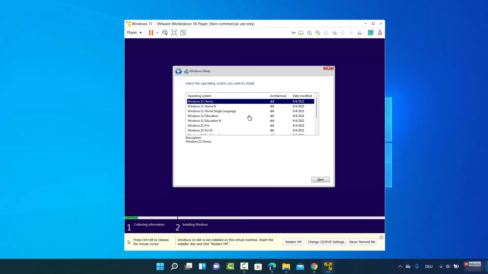Click Send Ctrl+Alt+Del toolbar icon
The height and width of the screenshot is (274, 488).
pos(165,33)
